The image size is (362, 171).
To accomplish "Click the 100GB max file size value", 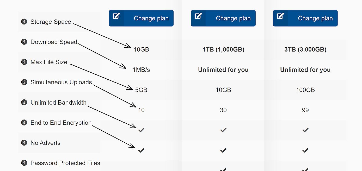I will coord(305,90).
